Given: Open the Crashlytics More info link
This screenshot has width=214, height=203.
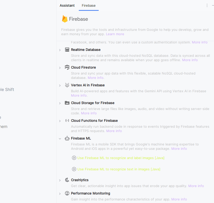Looking at the screenshot, I should [x=196, y=186].
